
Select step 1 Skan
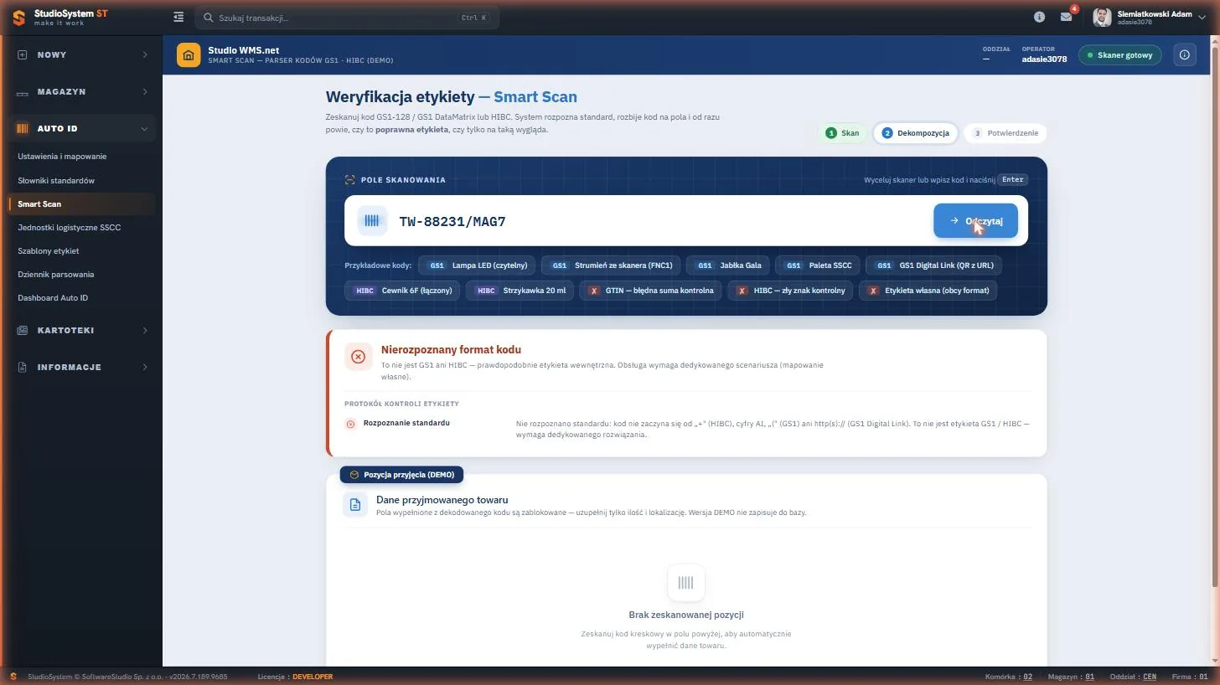tap(842, 133)
